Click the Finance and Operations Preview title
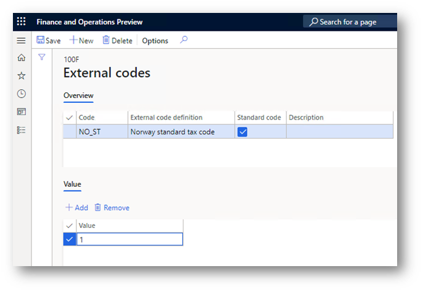Image resolution: width=423 pixels, height=292 pixels. coord(89,22)
